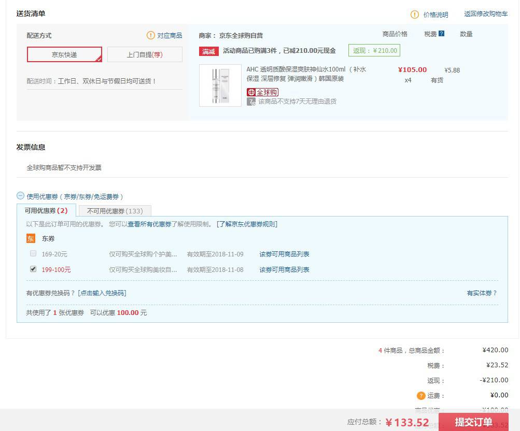Screen dimensions: 520x431
Task: Click the 提交订单 submit order button
Action: tap(473, 421)
